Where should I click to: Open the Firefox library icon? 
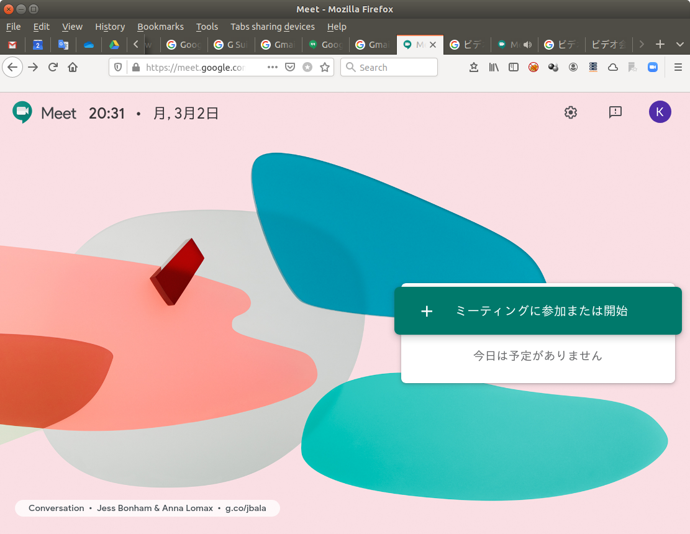[493, 67]
